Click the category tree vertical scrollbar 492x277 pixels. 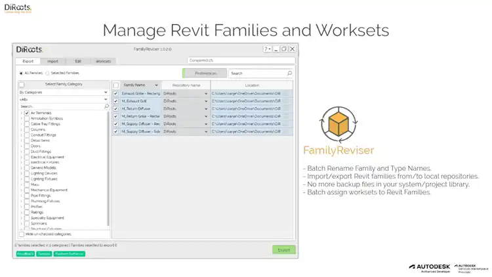pos(108,169)
